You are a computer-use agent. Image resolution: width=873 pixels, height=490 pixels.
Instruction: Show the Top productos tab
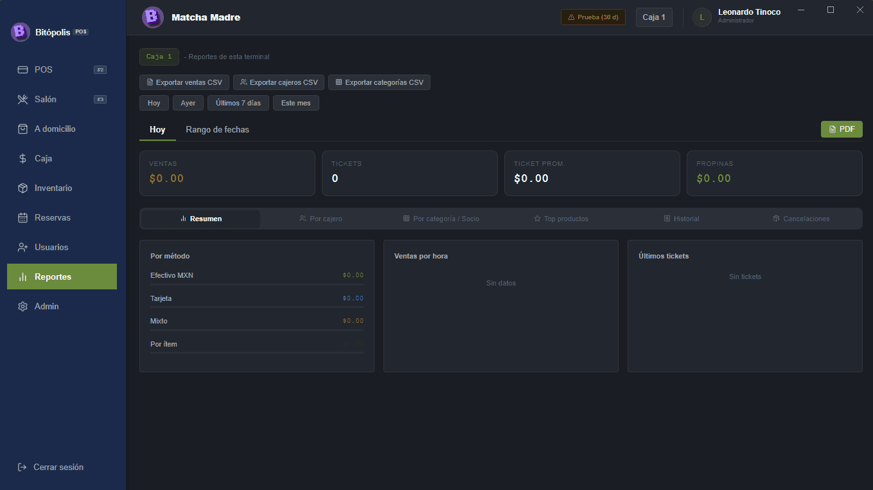click(x=561, y=219)
